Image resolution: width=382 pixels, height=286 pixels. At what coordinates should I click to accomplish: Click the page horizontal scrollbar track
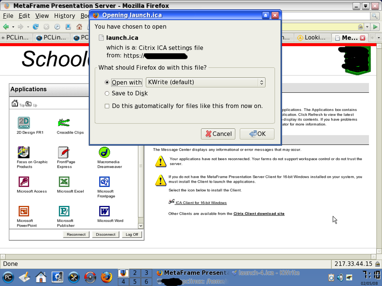click(x=188, y=257)
